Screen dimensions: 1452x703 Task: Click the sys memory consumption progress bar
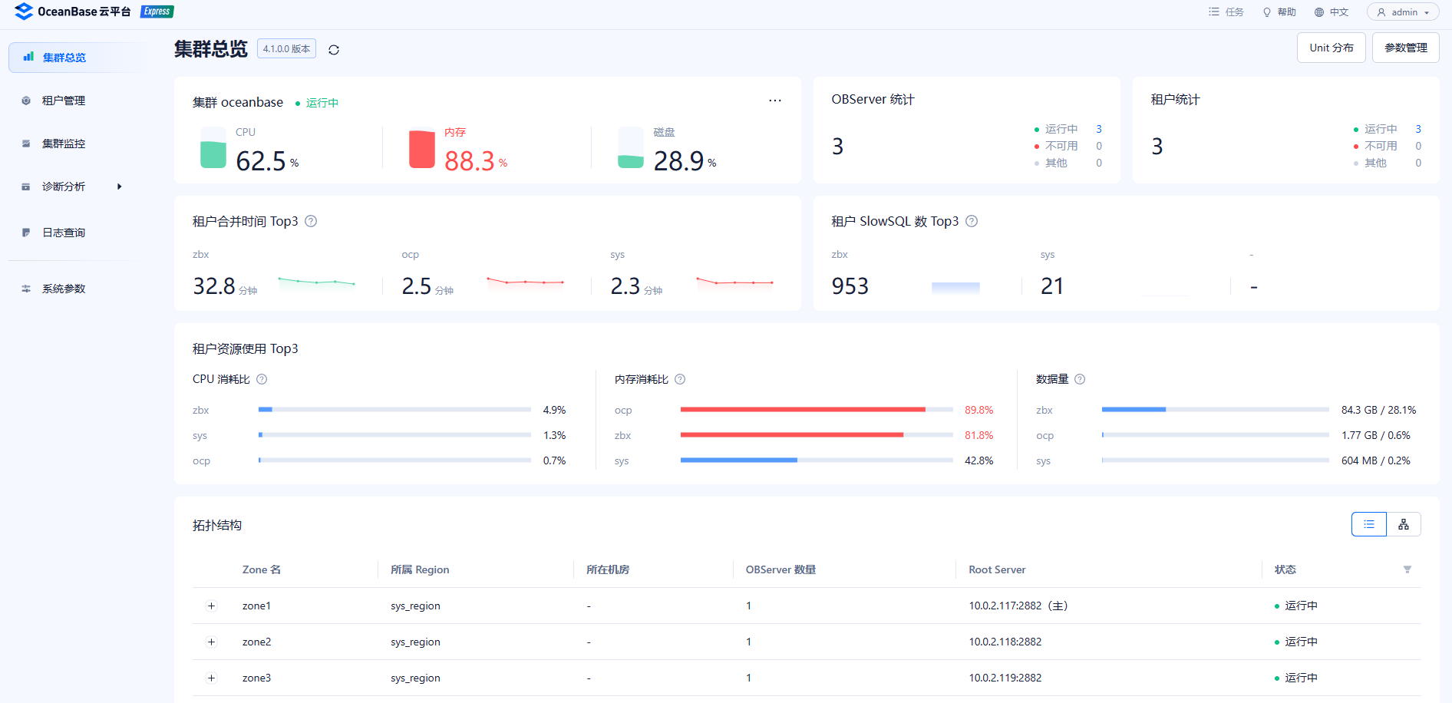(x=817, y=460)
